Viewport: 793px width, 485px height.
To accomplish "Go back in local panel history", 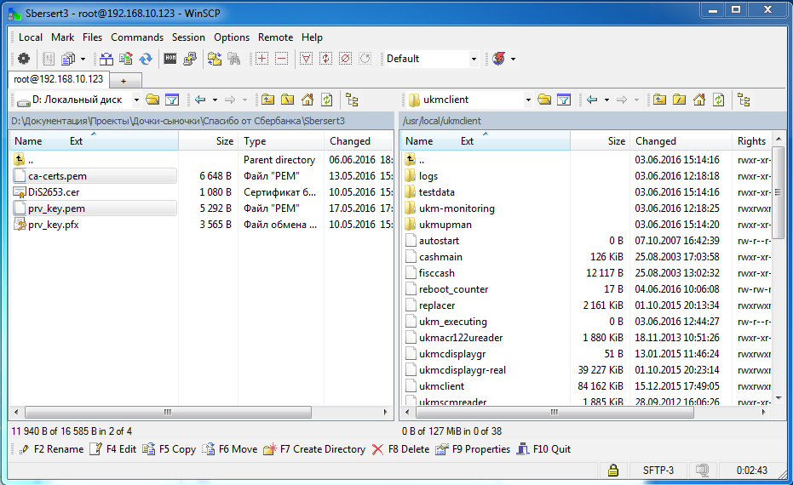I will coord(201,100).
